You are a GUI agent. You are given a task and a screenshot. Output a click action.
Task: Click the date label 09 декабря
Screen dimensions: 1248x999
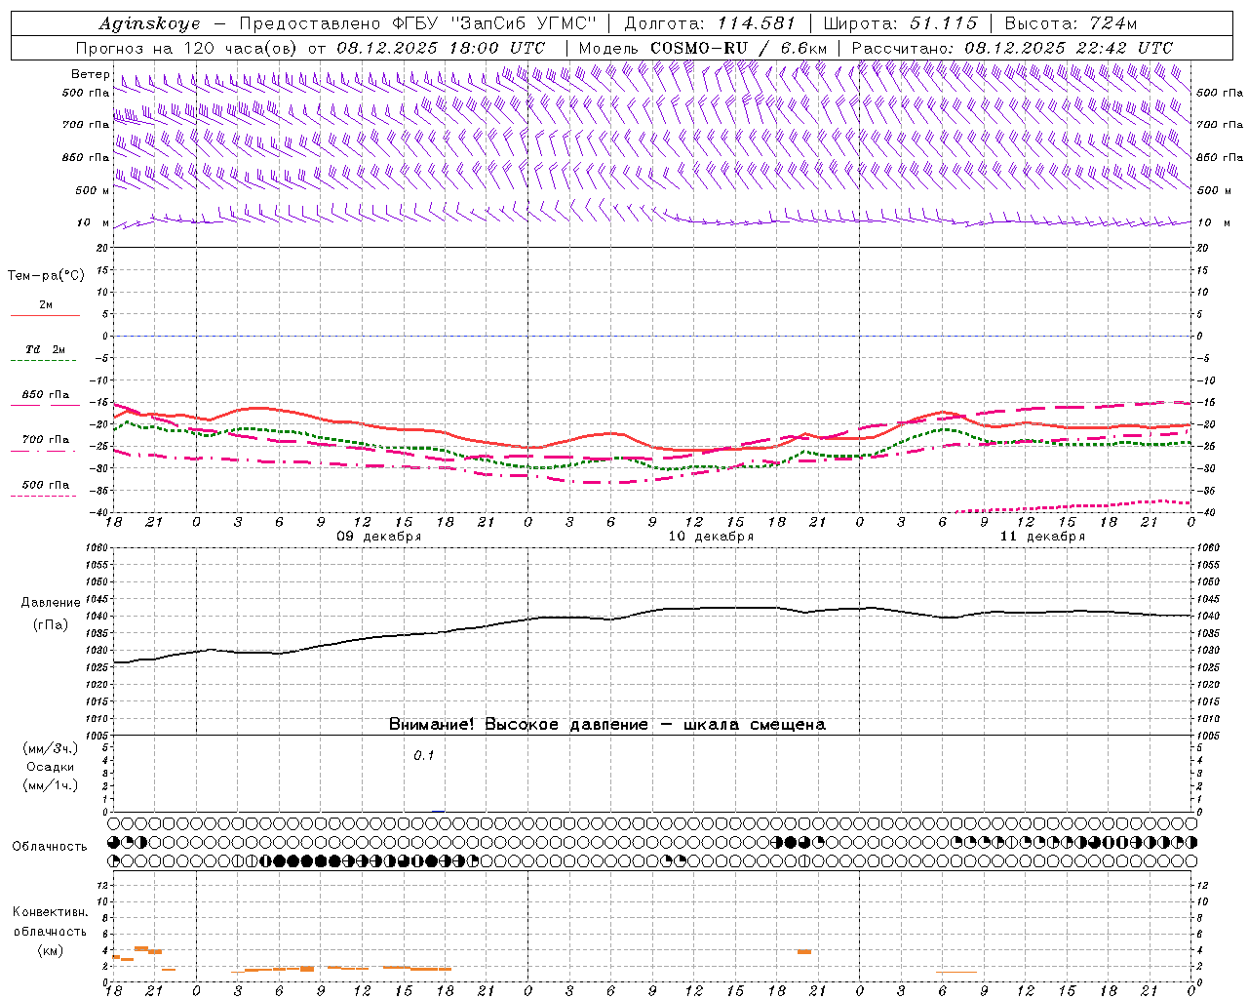pyautogui.click(x=379, y=537)
